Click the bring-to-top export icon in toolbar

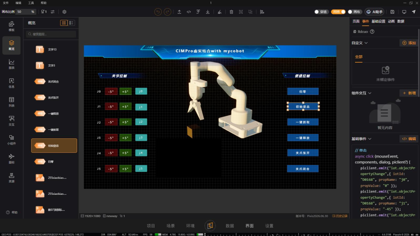pyautogui.click(x=198, y=12)
